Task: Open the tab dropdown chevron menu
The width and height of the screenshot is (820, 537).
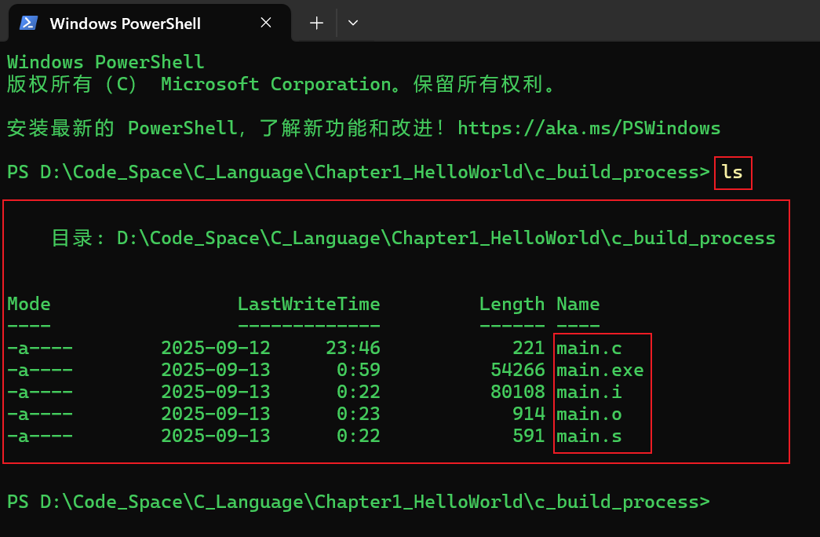Action: tap(352, 23)
